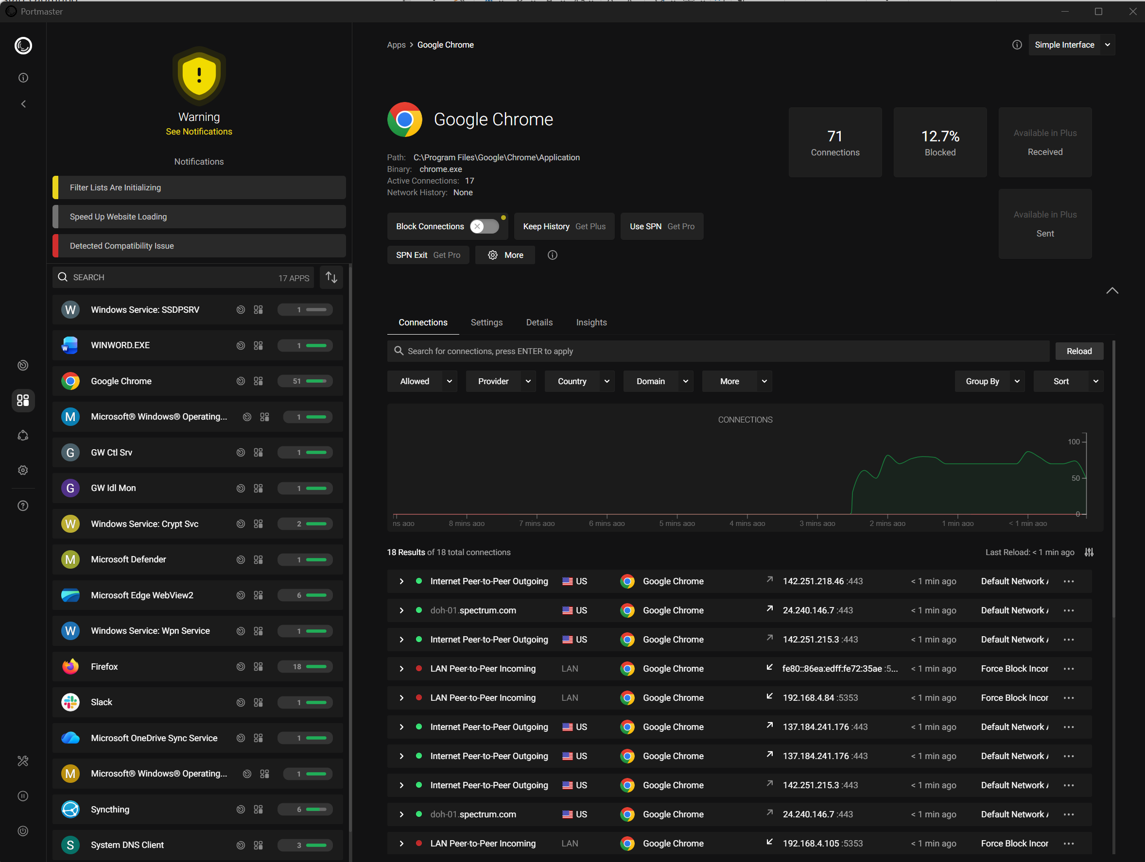Open the Provider filter dropdown

click(501, 381)
